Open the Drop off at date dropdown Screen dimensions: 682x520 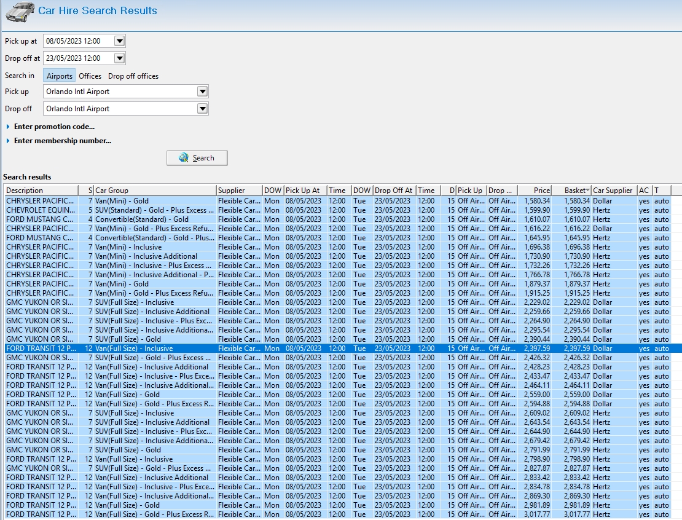tap(119, 58)
